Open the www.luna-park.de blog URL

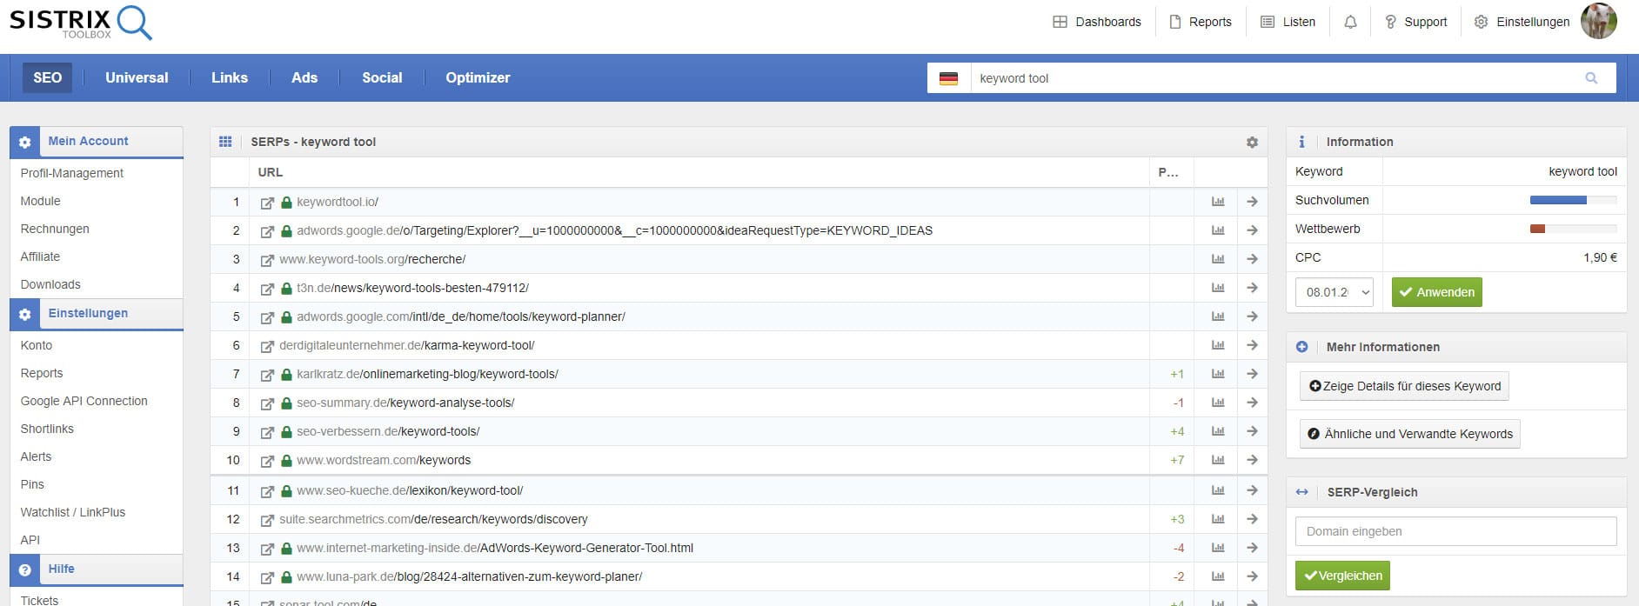coord(469,576)
